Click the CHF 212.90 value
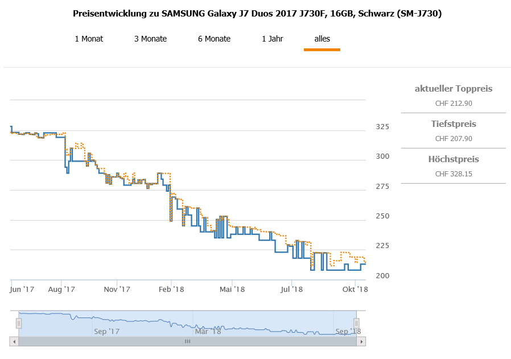The height and width of the screenshot is (359, 511). click(454, 104)
